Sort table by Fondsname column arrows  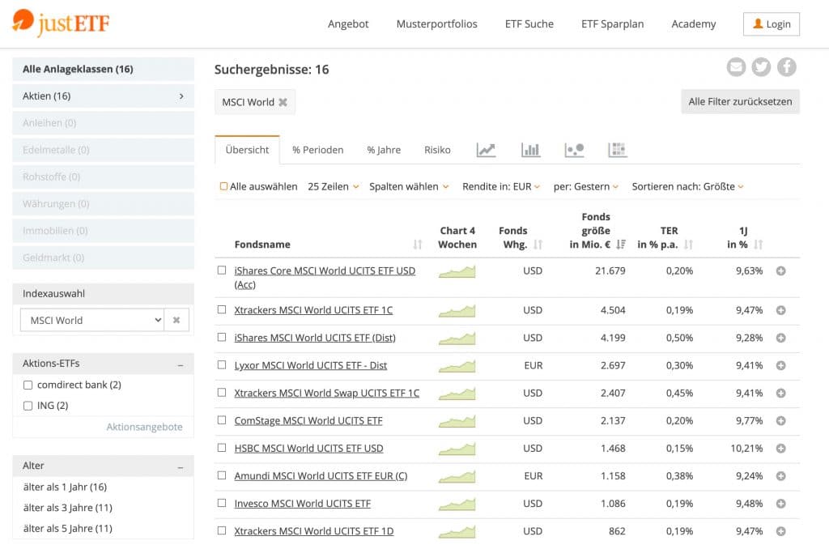[418, 245]
